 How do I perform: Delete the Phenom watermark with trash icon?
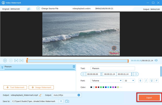point(74,67)
